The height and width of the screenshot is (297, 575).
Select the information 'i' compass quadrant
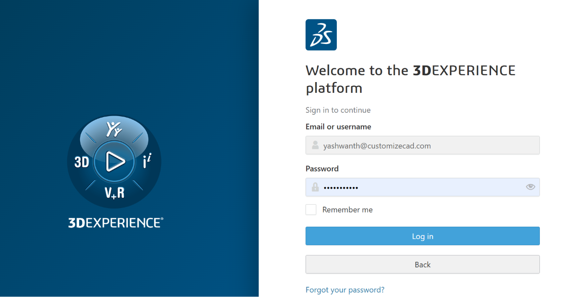pos(147,161)
